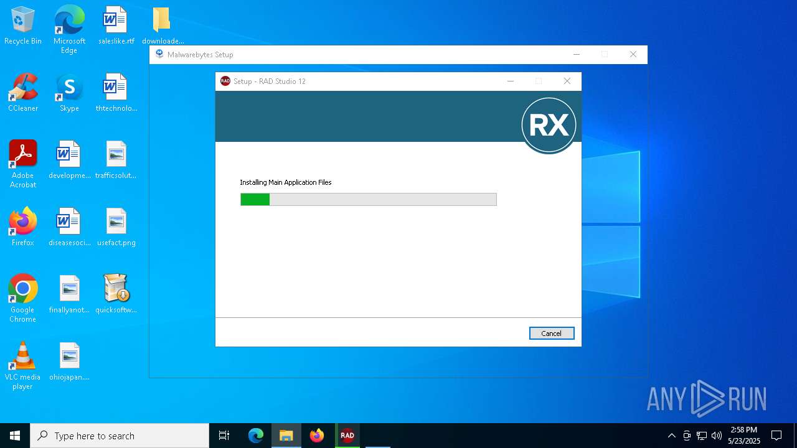Click the 'Installing Main Application Files' label

point(286,182)
